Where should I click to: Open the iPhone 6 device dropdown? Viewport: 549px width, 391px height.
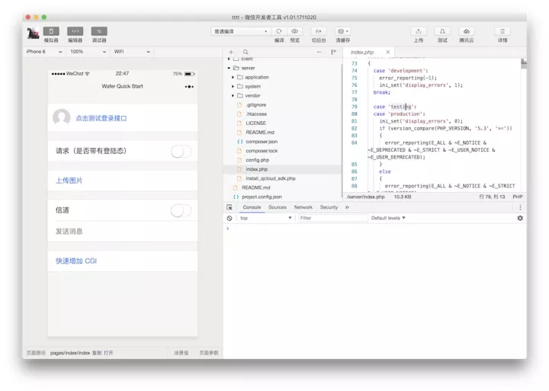[43, 52]
